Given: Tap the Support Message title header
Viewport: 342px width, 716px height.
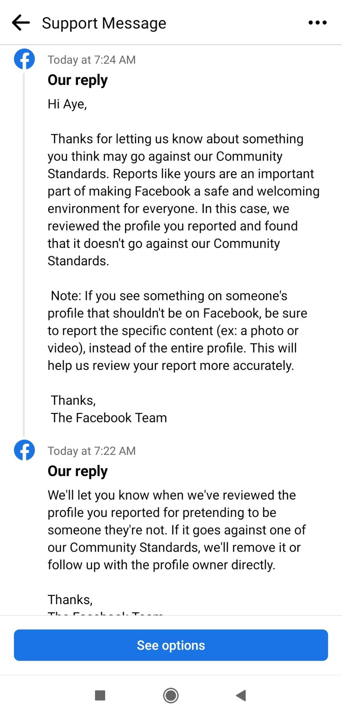Looking at the screenshot, I should [103, 22].
